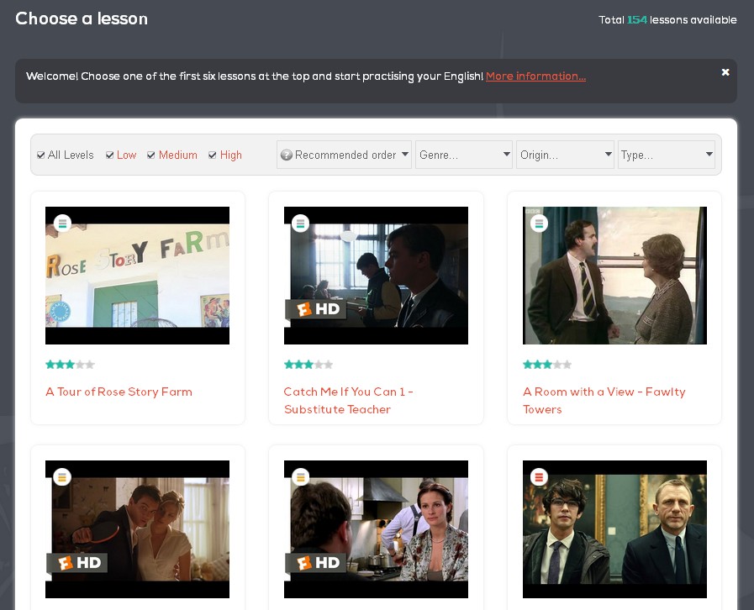
Task: Click HD badge on Catch Me If You Can video
Action: [x=316, y=309]
